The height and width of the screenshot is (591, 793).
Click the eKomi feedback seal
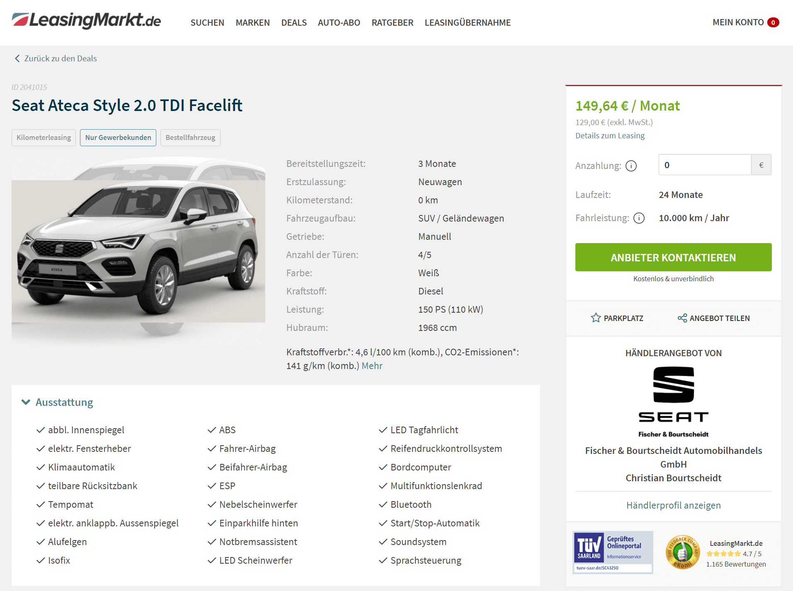coord(683,552)
